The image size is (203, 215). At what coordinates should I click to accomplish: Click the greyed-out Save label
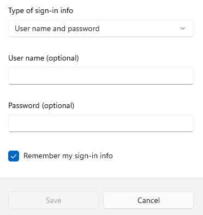(53, 200)
